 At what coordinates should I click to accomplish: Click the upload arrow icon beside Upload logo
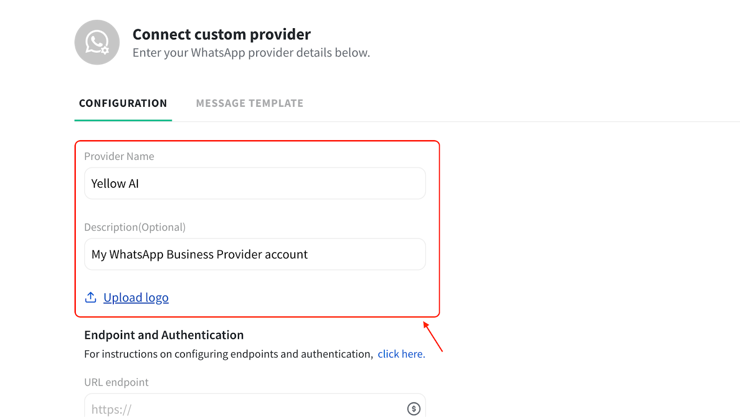pyautogui.click(x=91, y=297)
